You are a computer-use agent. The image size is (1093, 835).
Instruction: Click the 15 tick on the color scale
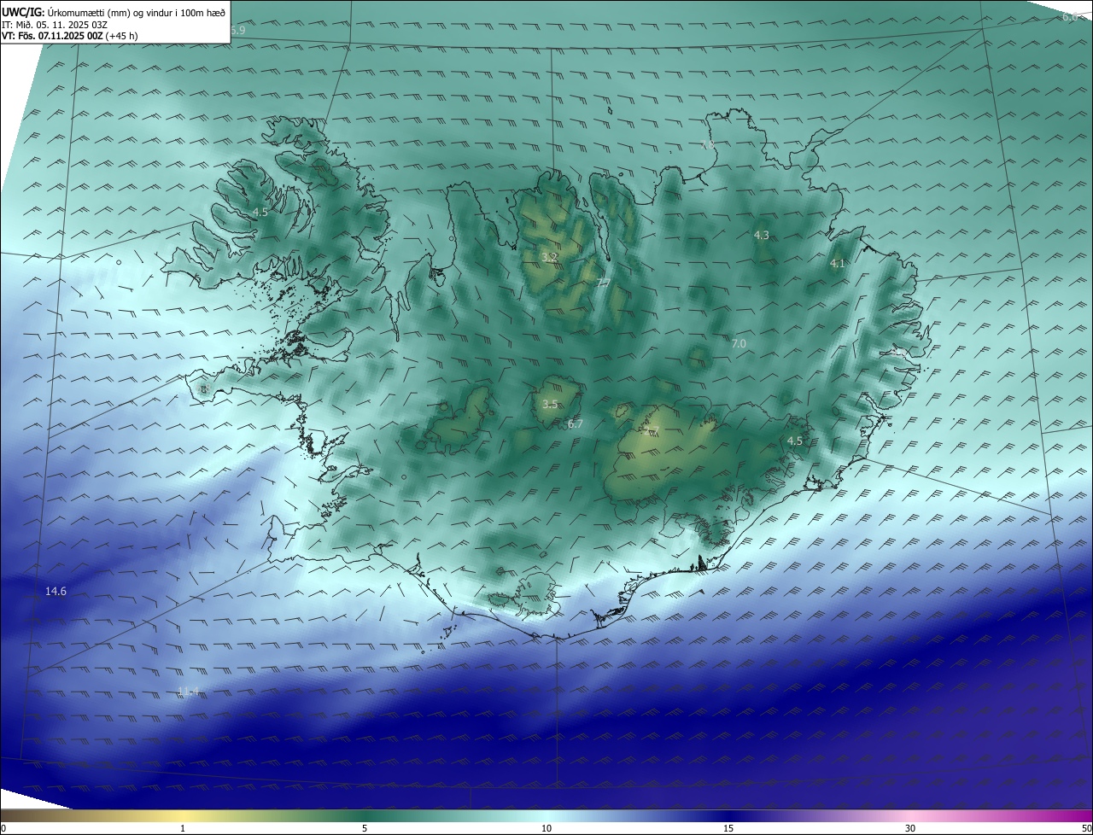[728, 828]
